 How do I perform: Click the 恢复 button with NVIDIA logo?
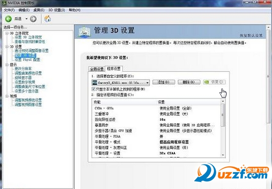214,82
